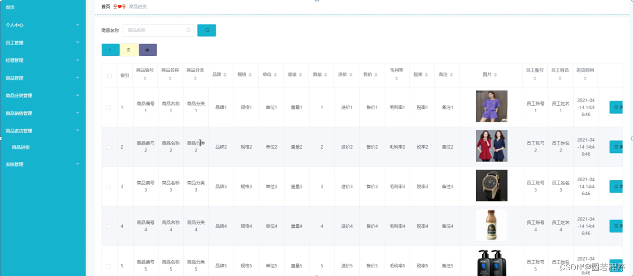The image size is (633, 276).
Task: Tick the select-all header checkbox
Action: tap(109, 75)
